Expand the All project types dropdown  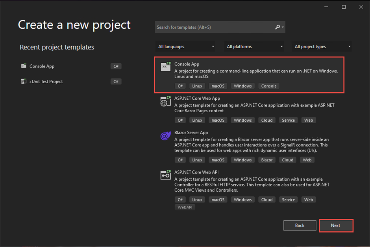322,47
